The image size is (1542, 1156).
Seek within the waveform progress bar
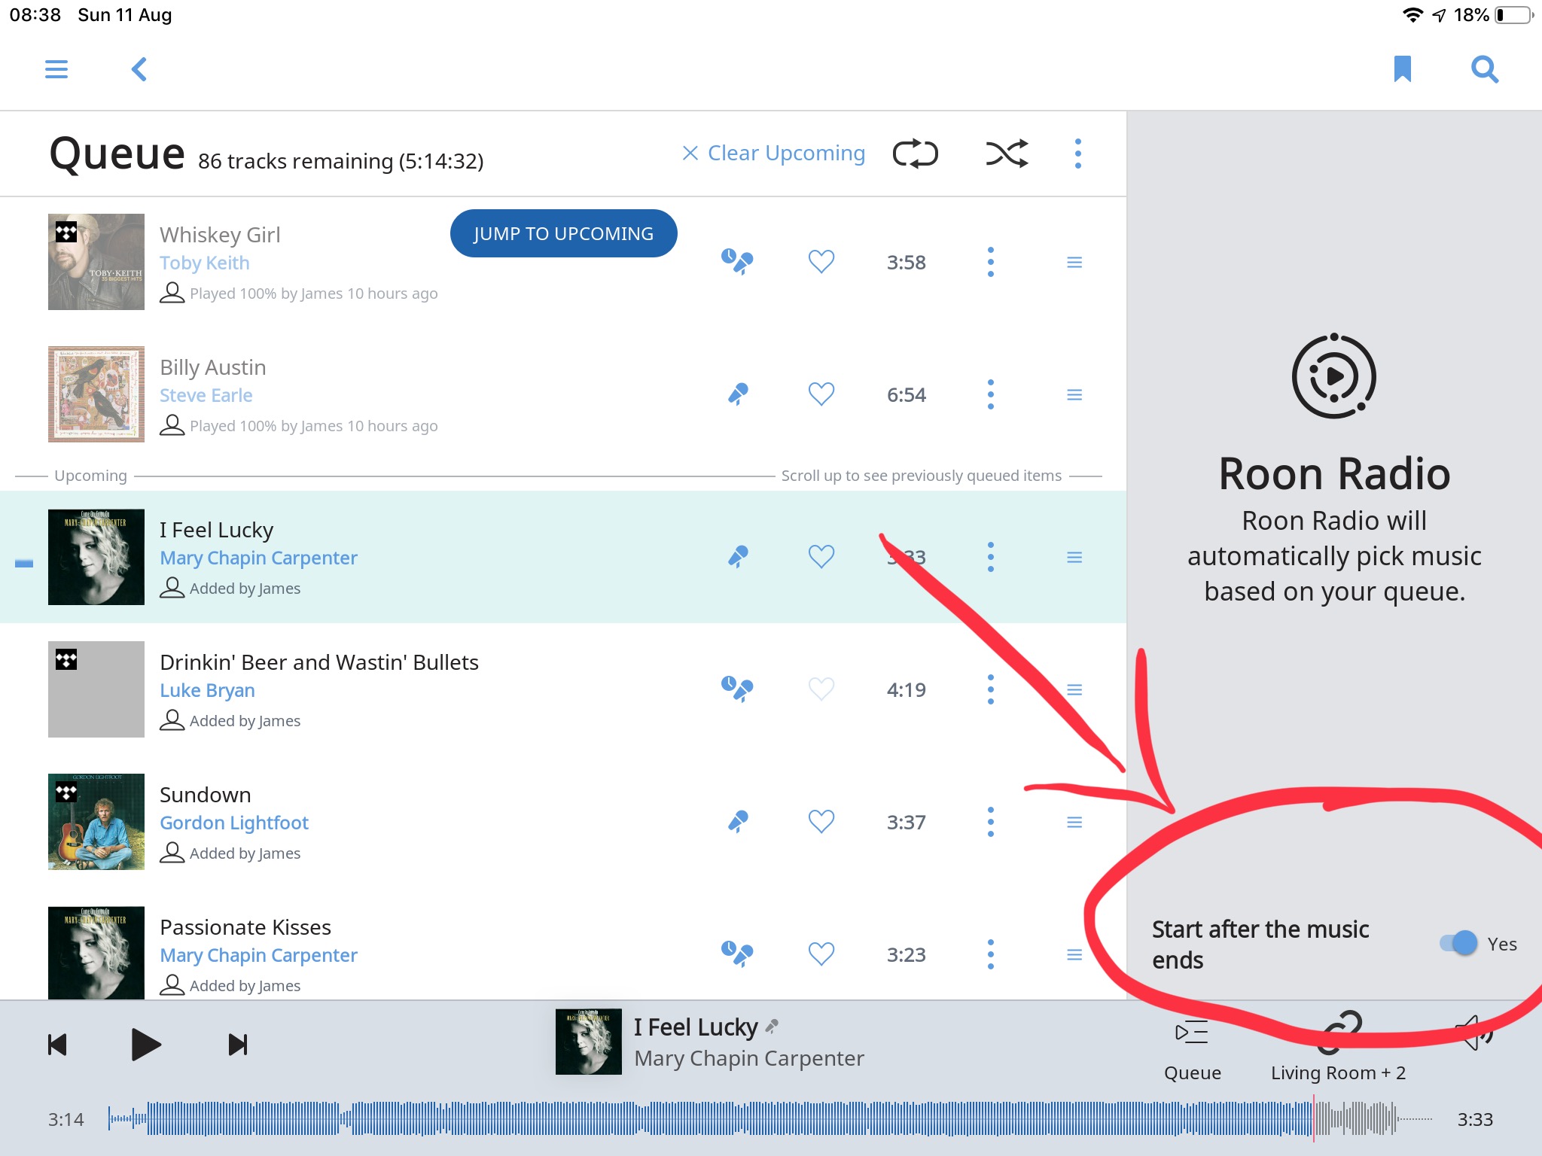pyautogui.click(x=770, y=1118)
